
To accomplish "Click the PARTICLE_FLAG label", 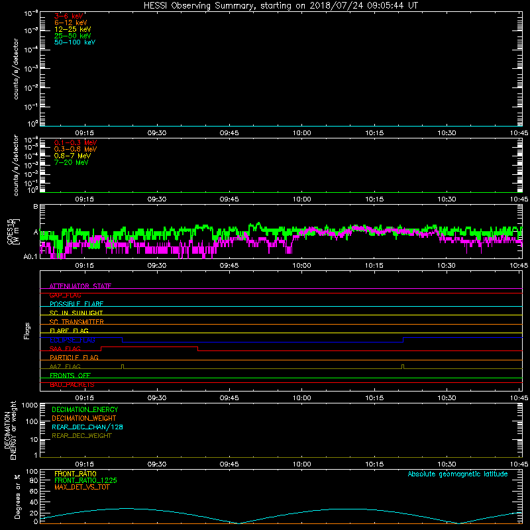I will 74,357.
